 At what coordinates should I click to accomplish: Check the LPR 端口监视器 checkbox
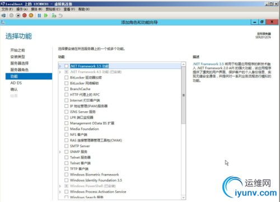click(x=66, y=118)
